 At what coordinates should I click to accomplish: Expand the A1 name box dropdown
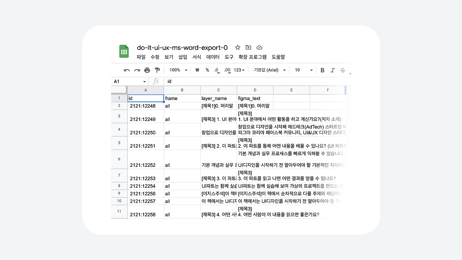pos(145,82)
